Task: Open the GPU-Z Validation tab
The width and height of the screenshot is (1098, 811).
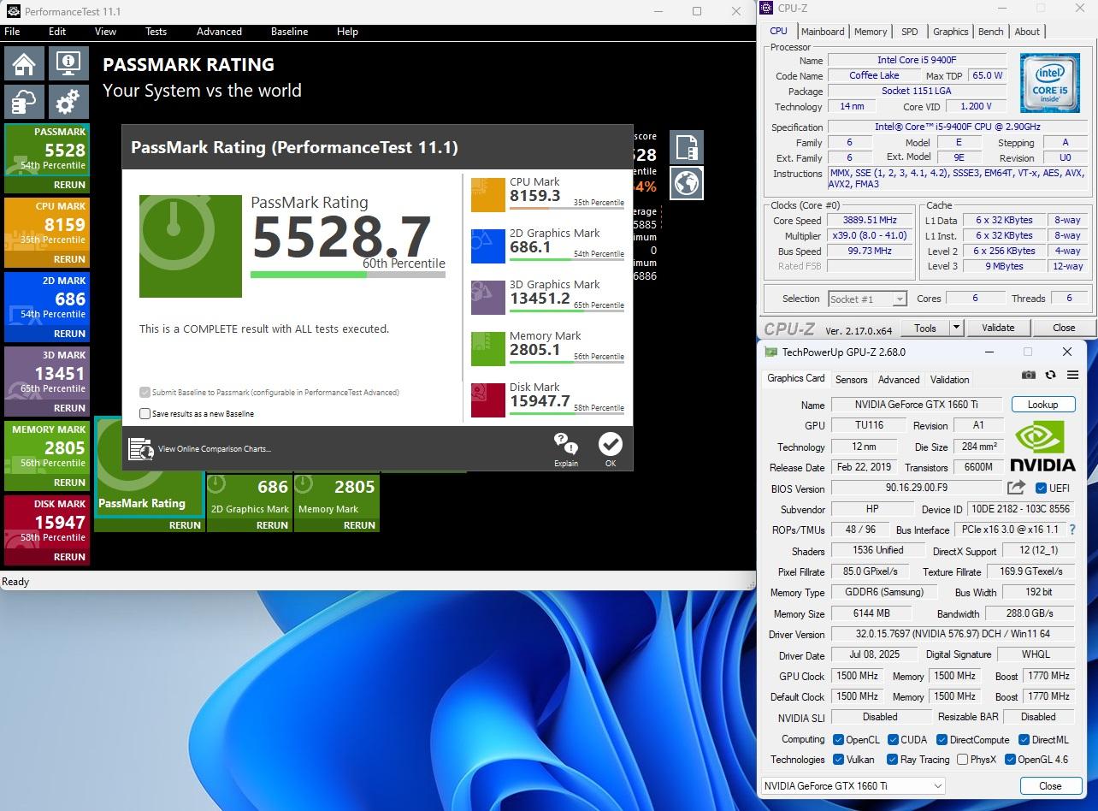Action: pos(949,380)
